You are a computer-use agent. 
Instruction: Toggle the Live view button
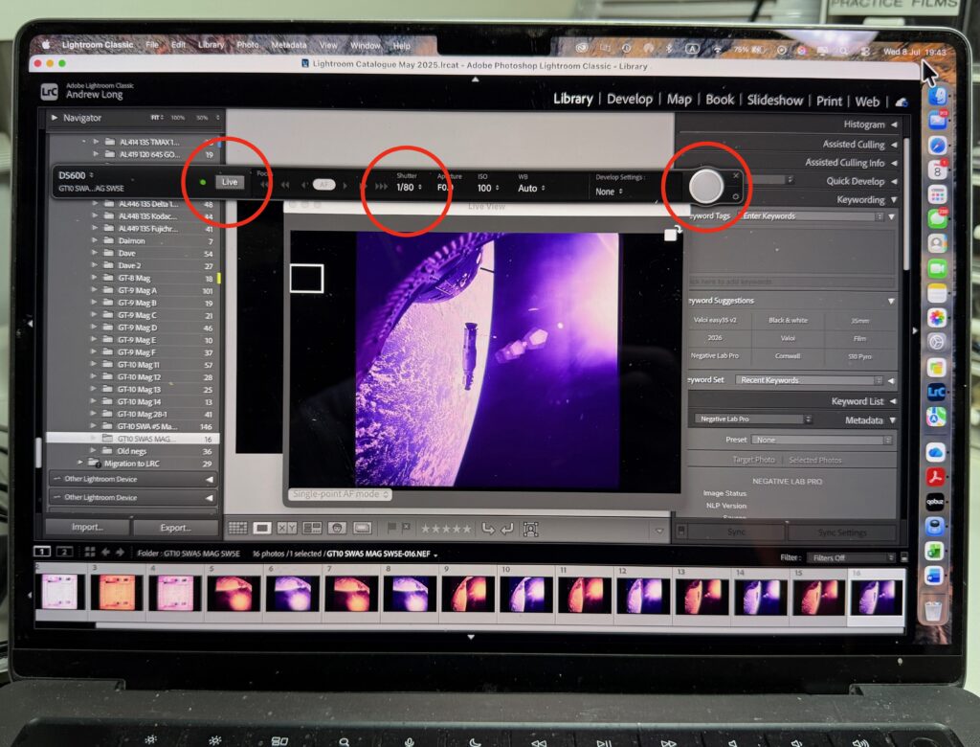click(230, 182)
